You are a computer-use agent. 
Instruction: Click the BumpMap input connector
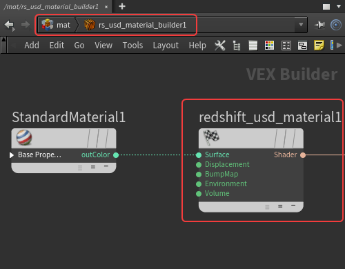(199, 175)
